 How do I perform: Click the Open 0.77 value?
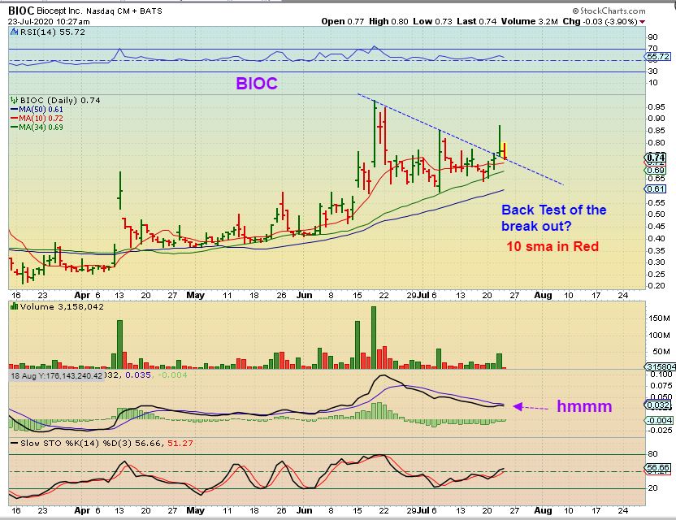tap(343, 21)
